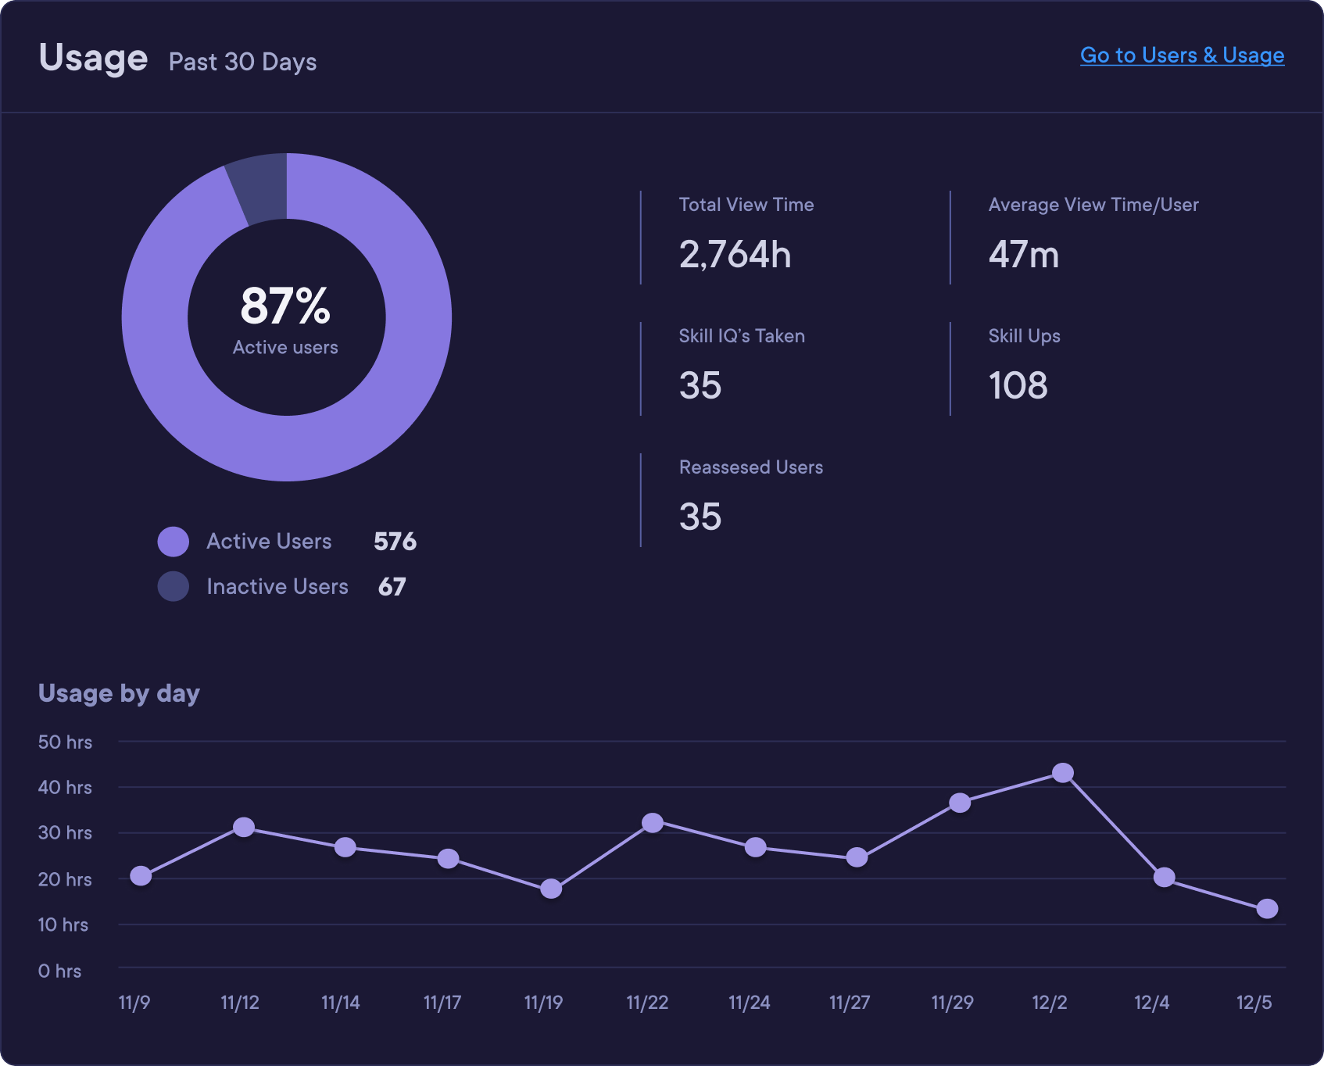The image size is (1324, 1066).
Task: Select the data point for 12/2
Action: coord(1062,773)
